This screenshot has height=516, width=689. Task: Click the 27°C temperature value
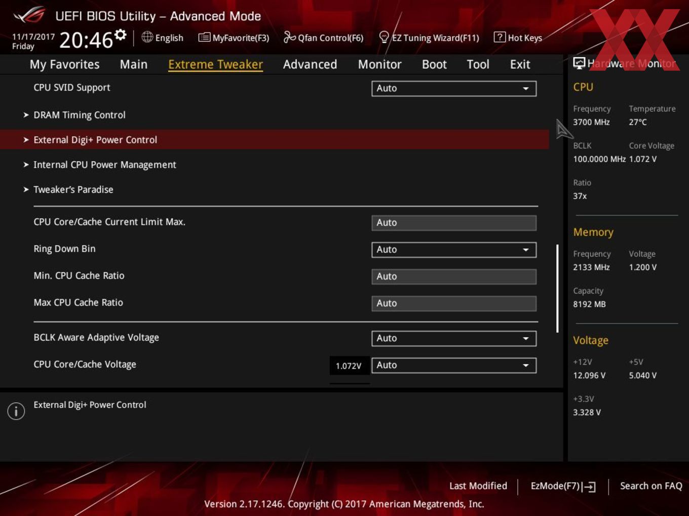(638, 122)
